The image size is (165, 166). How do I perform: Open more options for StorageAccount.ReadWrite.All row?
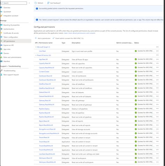(157, 133)
